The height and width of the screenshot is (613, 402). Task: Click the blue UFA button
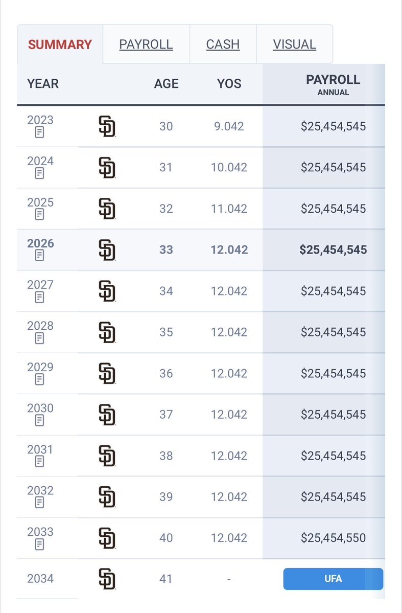pyautogui.click(x=333, y=579)
